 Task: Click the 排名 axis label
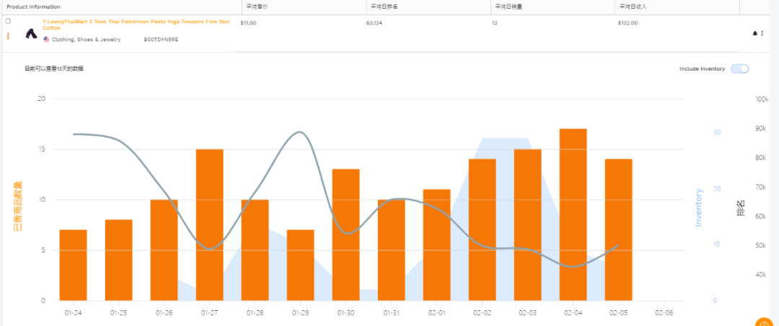pyautogui.click(x=740, y=208)
